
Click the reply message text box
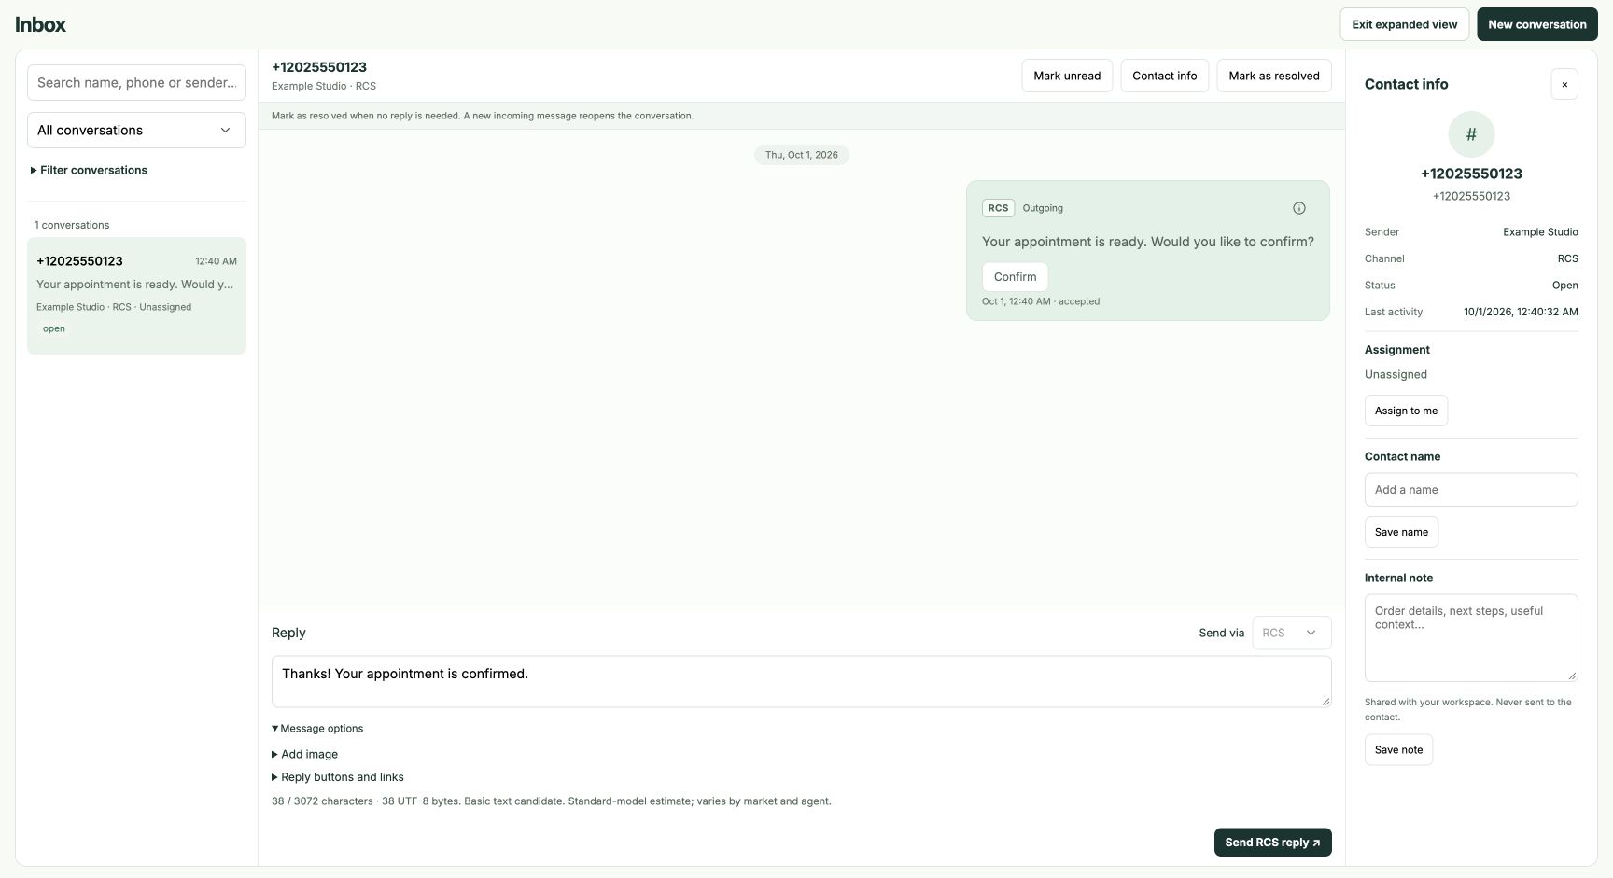801,682
